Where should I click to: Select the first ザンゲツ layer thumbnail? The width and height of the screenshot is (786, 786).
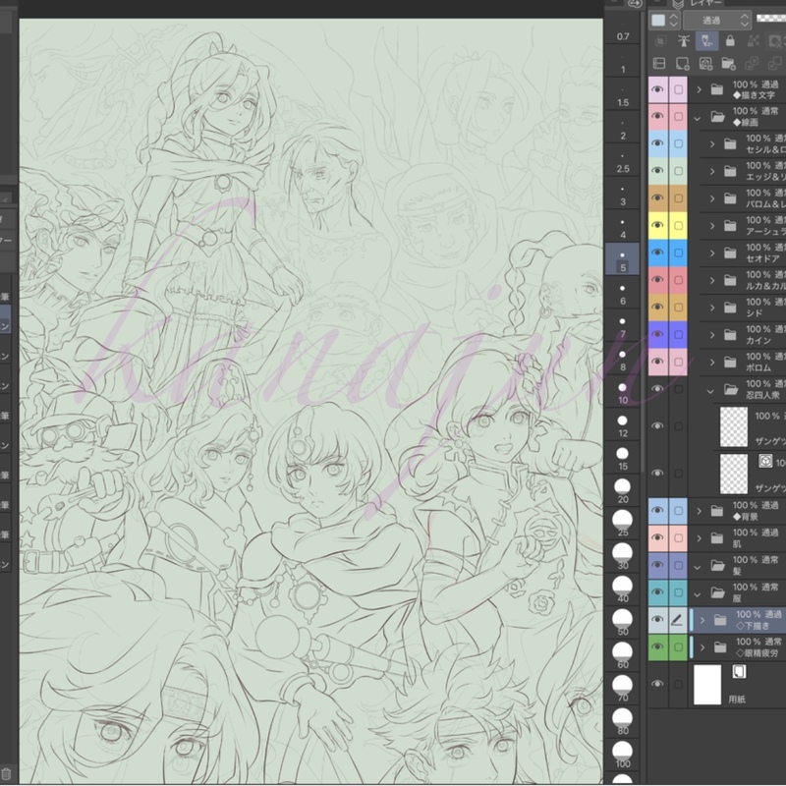click(x=734, y=426)
